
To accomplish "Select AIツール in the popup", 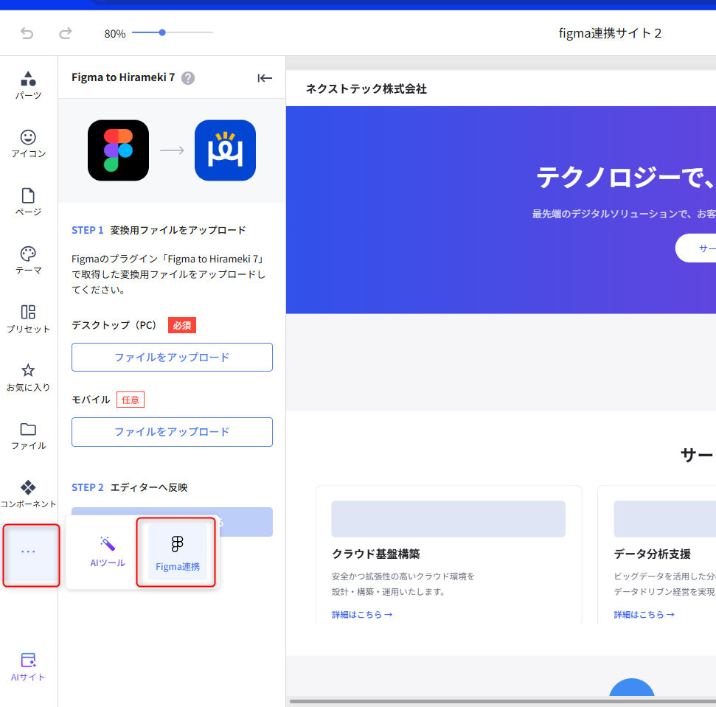I will tap(108, 552).
